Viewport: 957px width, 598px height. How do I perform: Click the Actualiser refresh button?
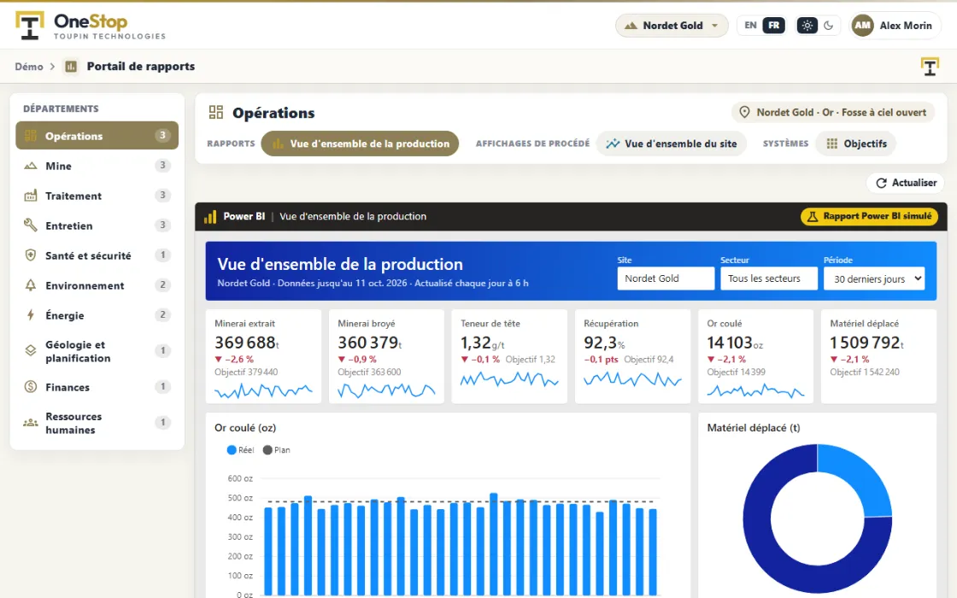tap(906, 183)
